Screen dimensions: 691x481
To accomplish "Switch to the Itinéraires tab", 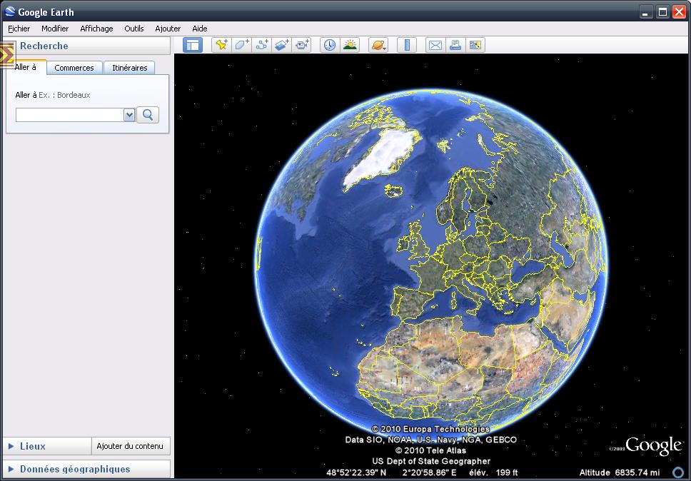I will point(130,68).
